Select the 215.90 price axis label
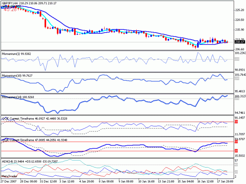 pos(240,29)
